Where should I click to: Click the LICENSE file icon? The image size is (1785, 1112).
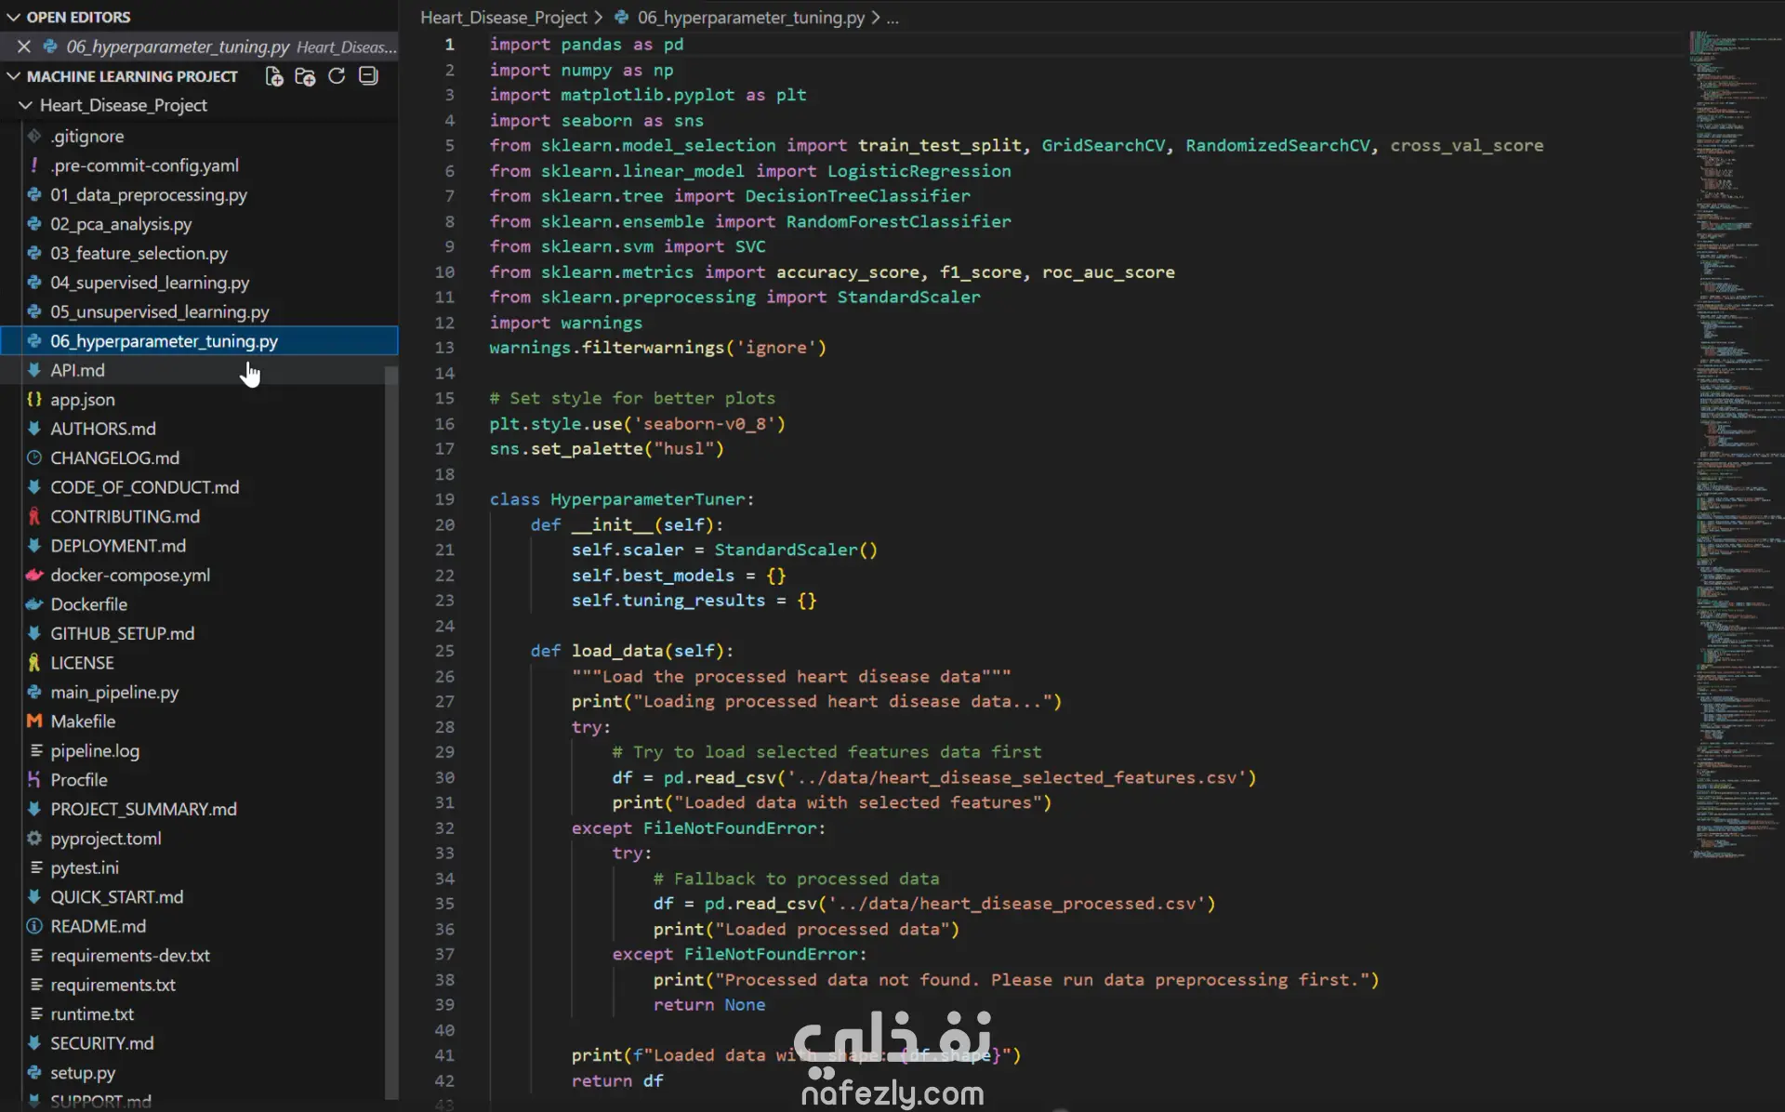[x=34, y=663]
